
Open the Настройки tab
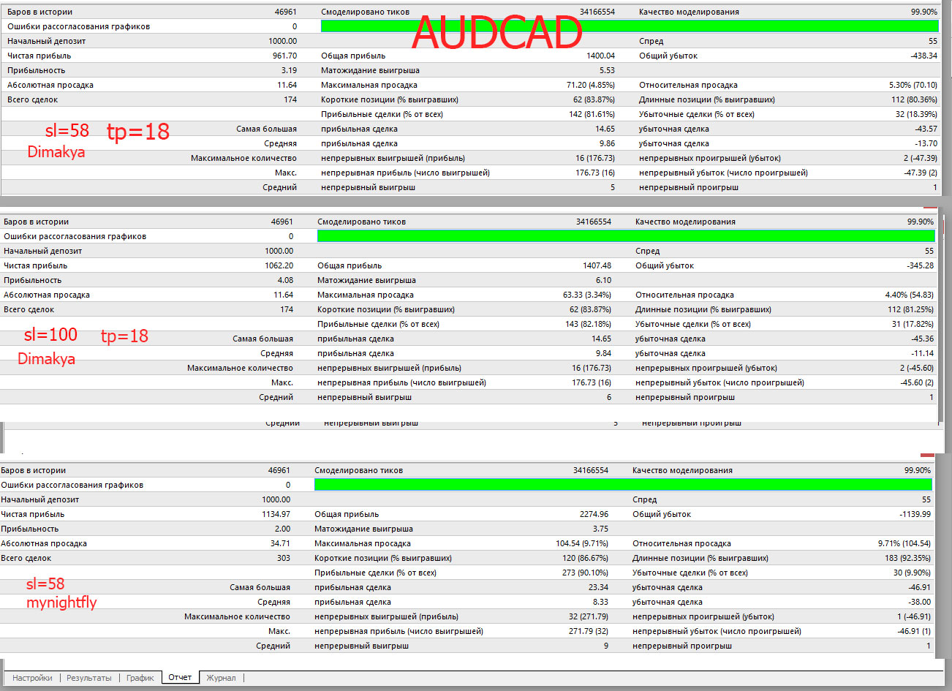(x=32, y=678)
